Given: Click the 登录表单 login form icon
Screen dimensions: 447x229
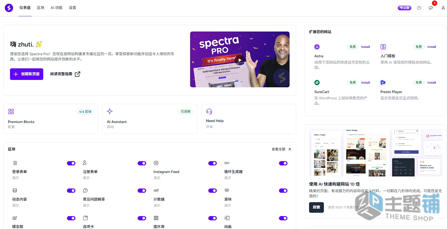Looking at the screenshot, I should (15, 163).
